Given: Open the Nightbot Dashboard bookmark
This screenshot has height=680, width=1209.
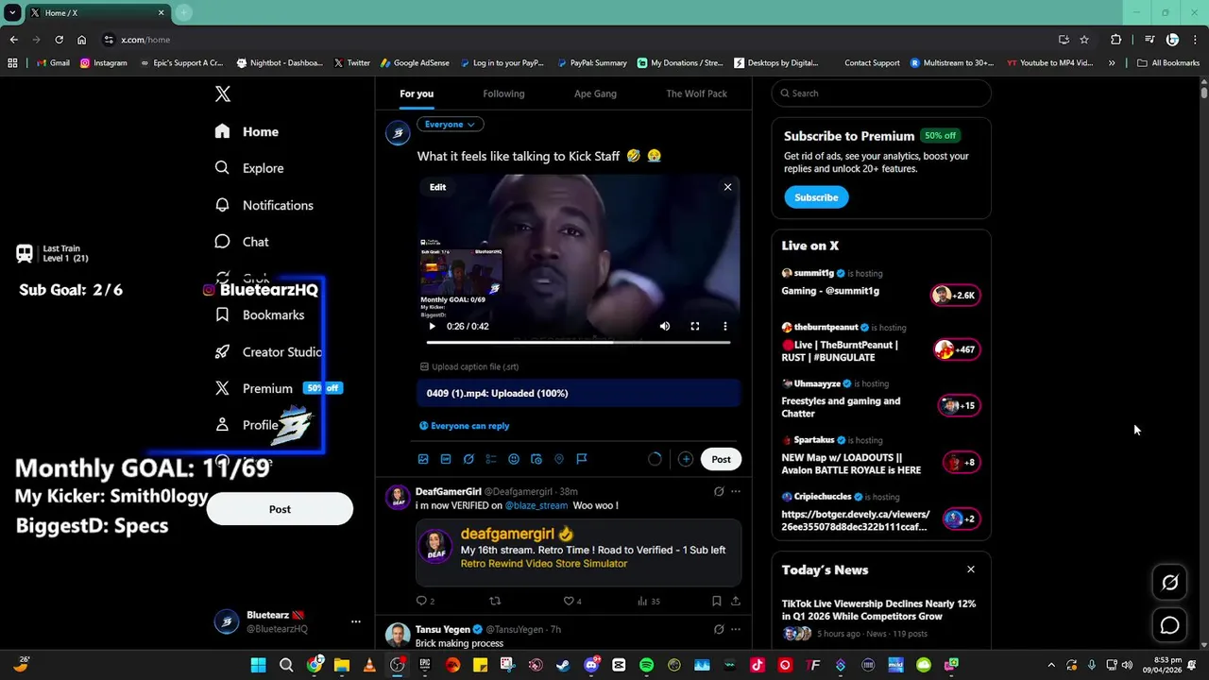Looking at the screenshot, I should (280, 63).
